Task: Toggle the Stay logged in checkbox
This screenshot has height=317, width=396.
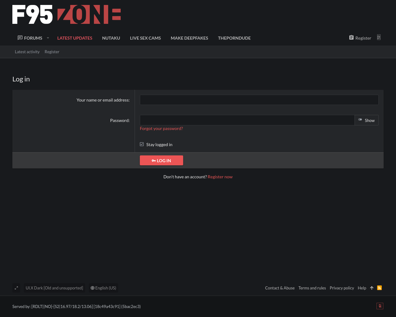Action: 142,144
